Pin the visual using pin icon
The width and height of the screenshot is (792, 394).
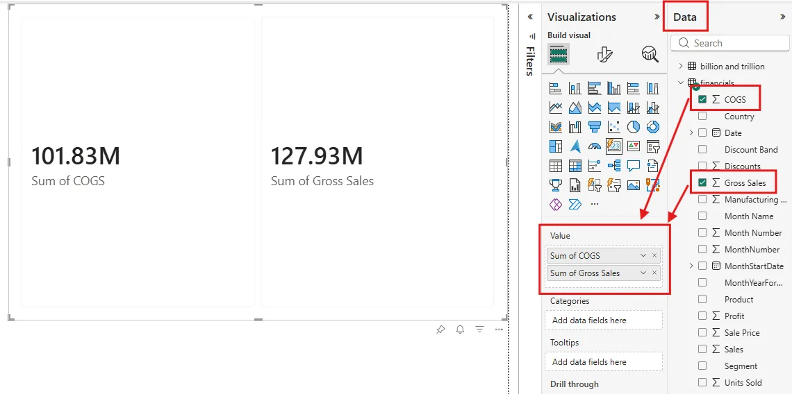440,329
